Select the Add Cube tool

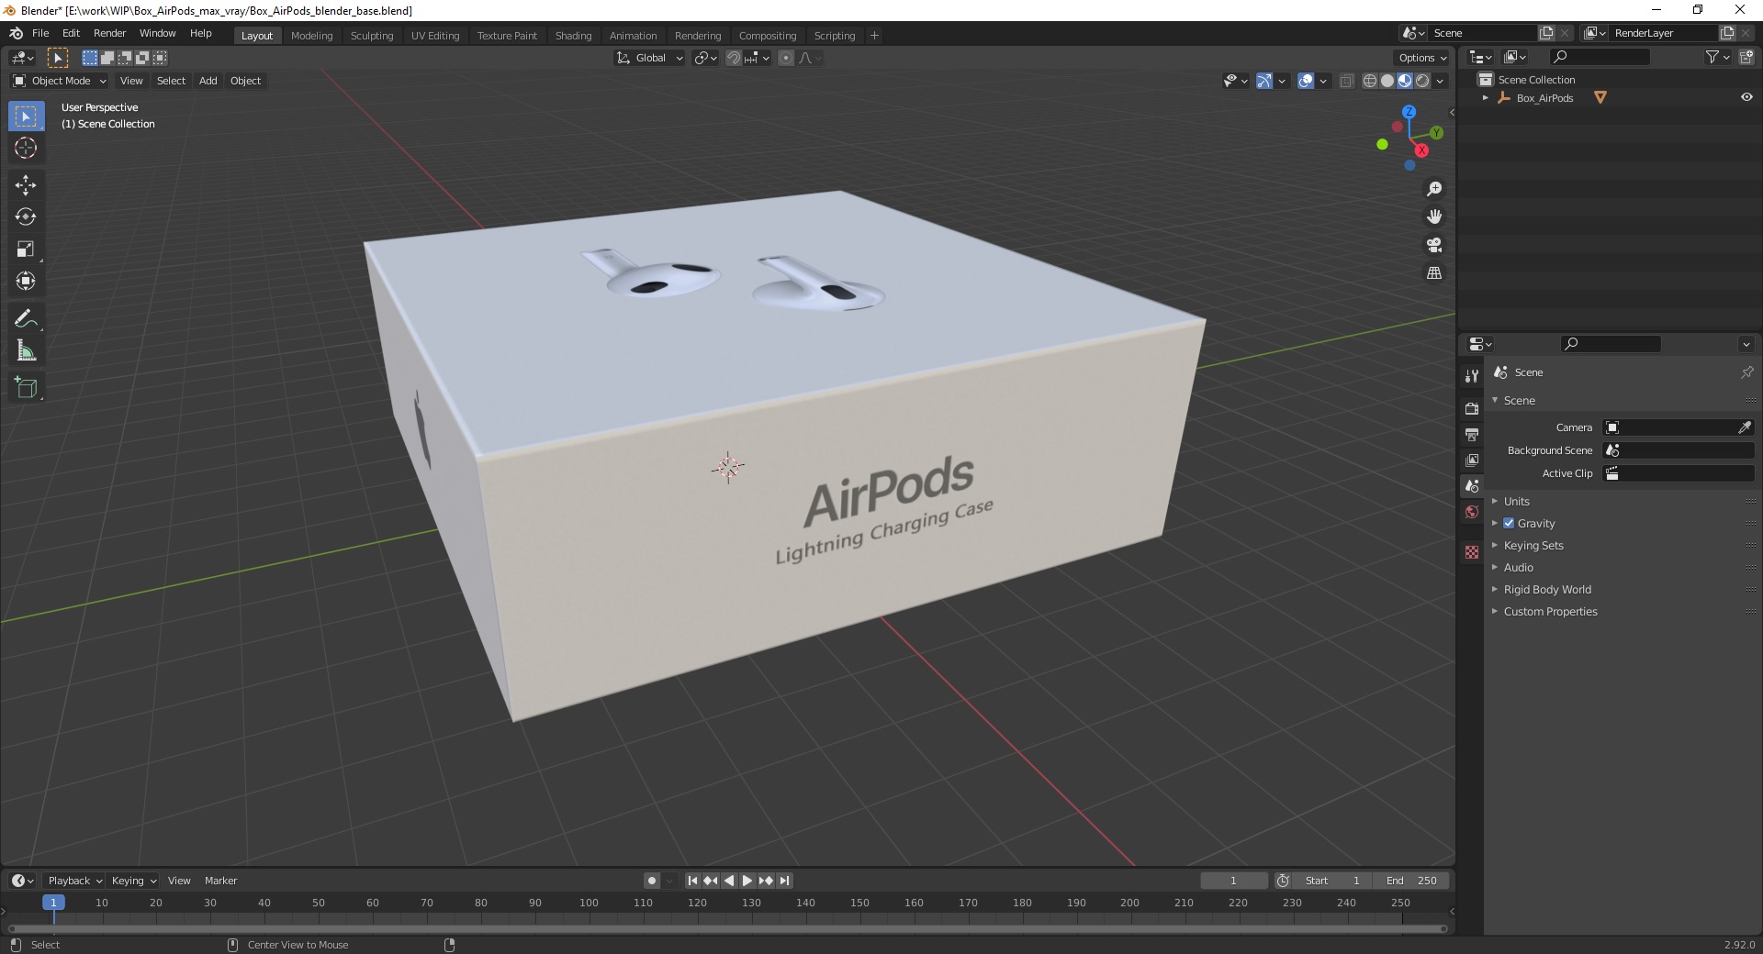26,388
